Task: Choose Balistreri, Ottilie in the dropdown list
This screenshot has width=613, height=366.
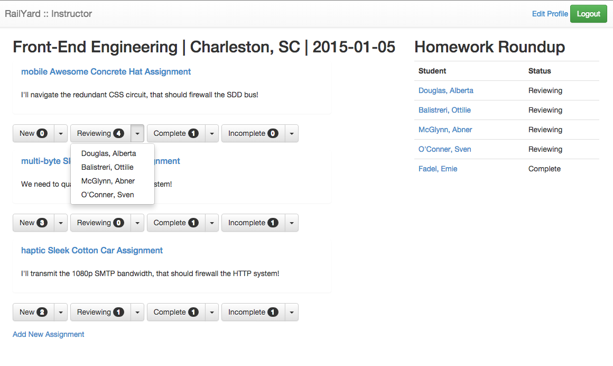Action: (107, 167)
